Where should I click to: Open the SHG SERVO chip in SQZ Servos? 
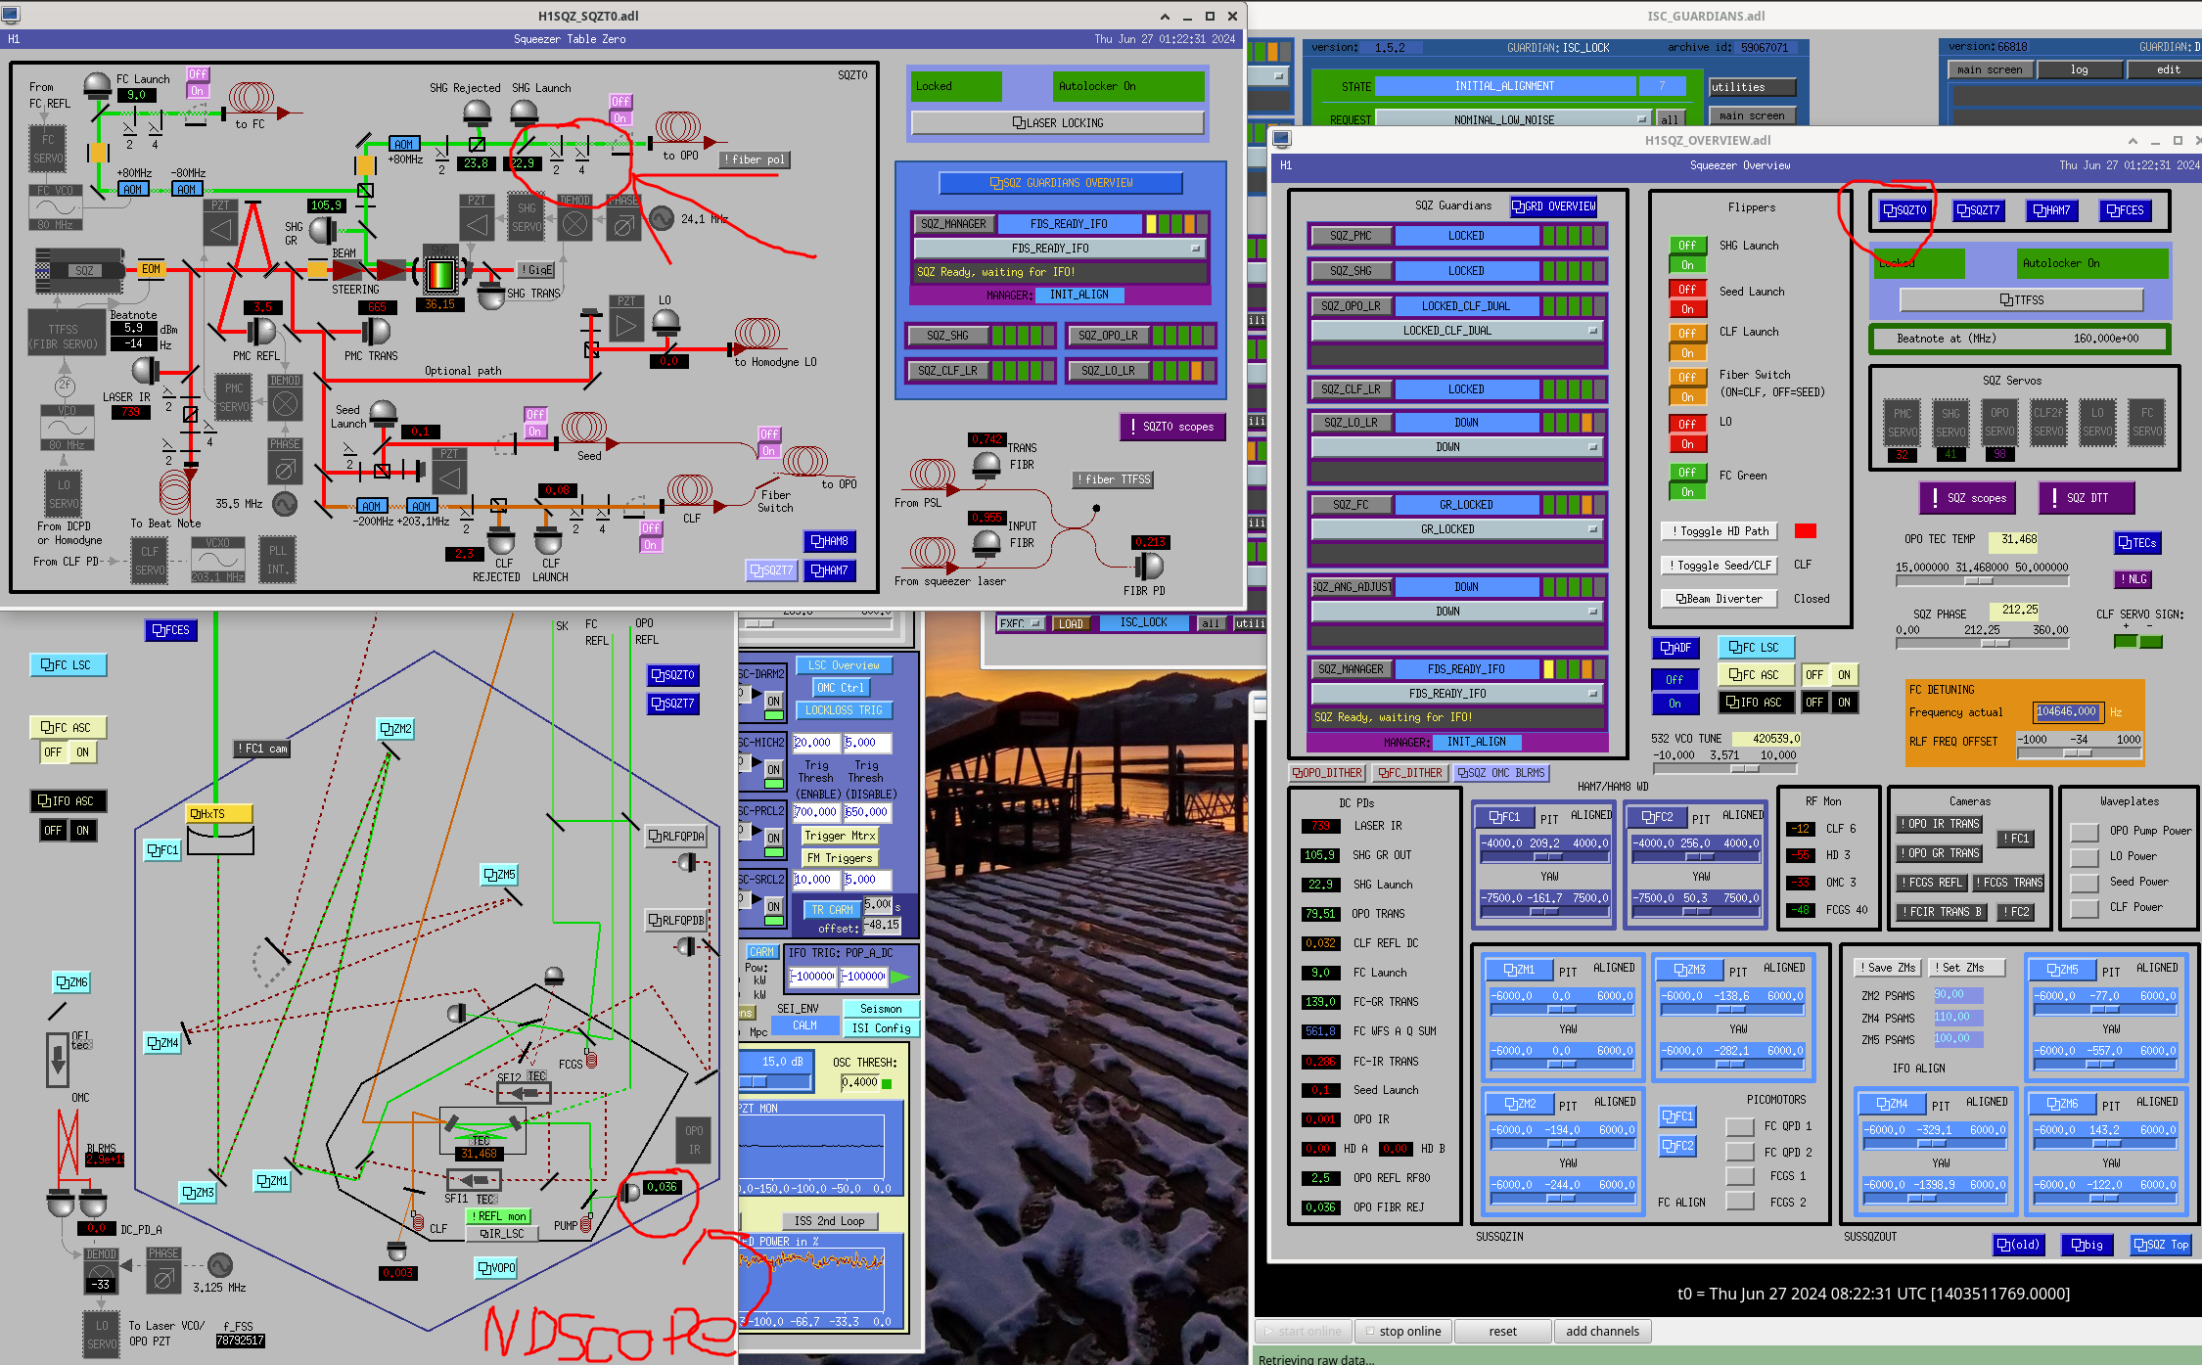pos(1950,423)
